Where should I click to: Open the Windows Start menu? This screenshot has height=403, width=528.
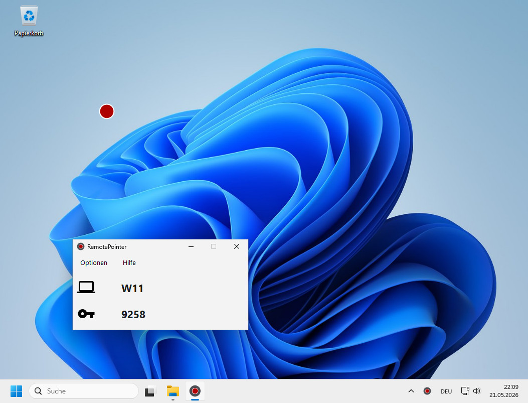tap(16, 391)
